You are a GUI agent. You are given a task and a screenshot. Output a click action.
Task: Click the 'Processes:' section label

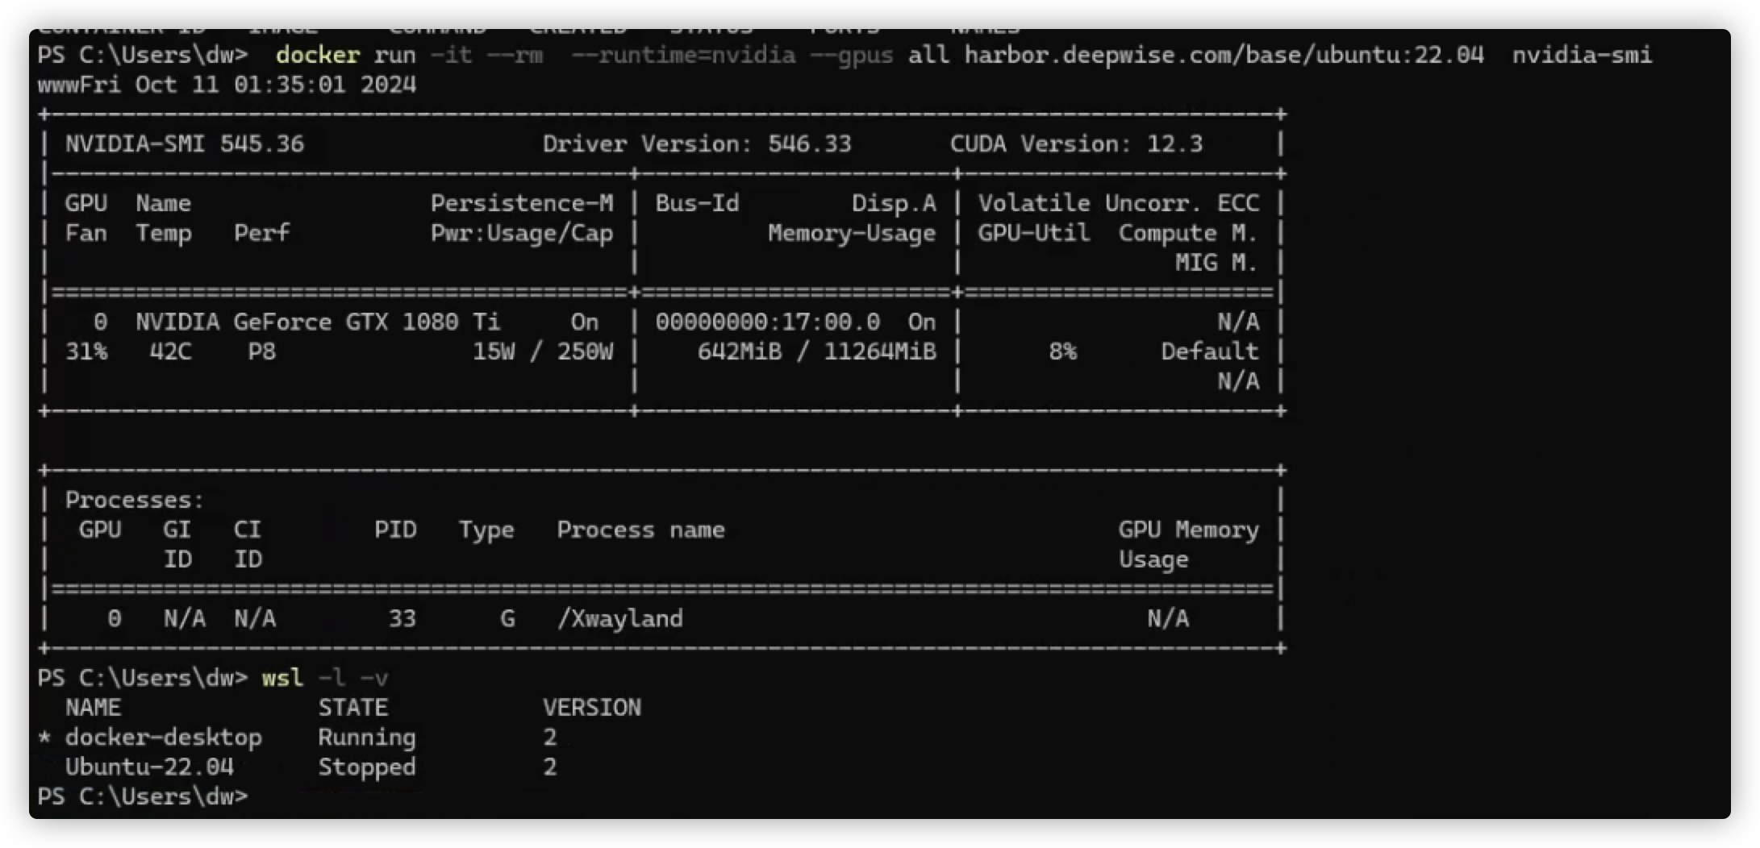point(135,501)
